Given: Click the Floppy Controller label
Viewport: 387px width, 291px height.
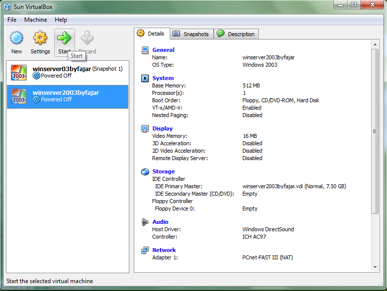Looking at the screenshot, I should tap(172, 201).
